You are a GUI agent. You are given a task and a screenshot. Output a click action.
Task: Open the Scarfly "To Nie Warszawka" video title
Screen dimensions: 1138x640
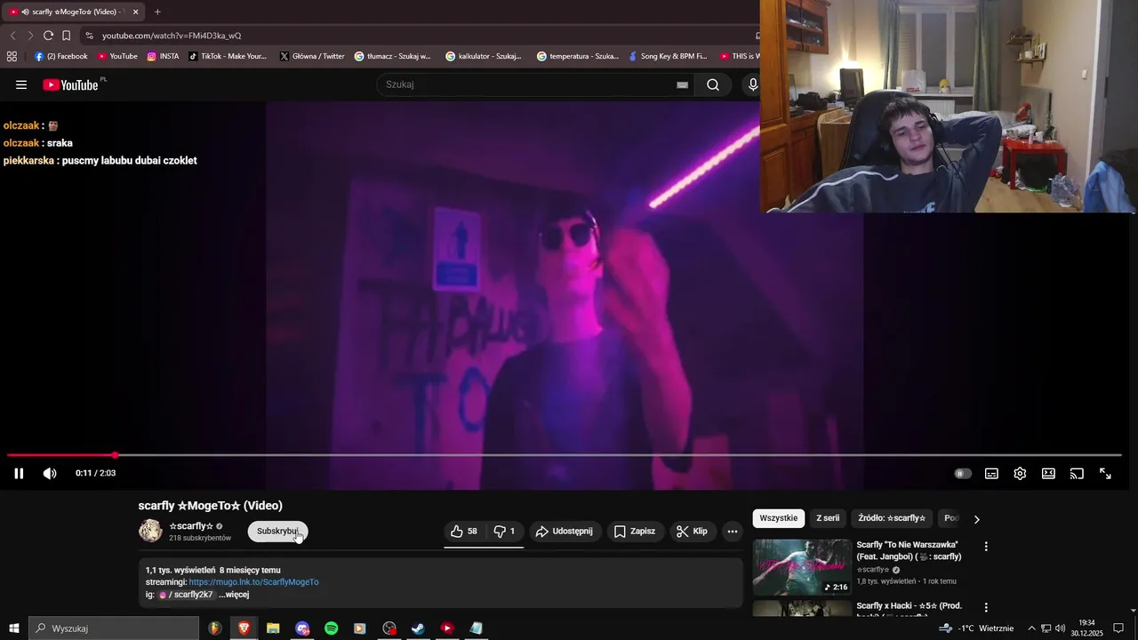click(x=909, y=550)
